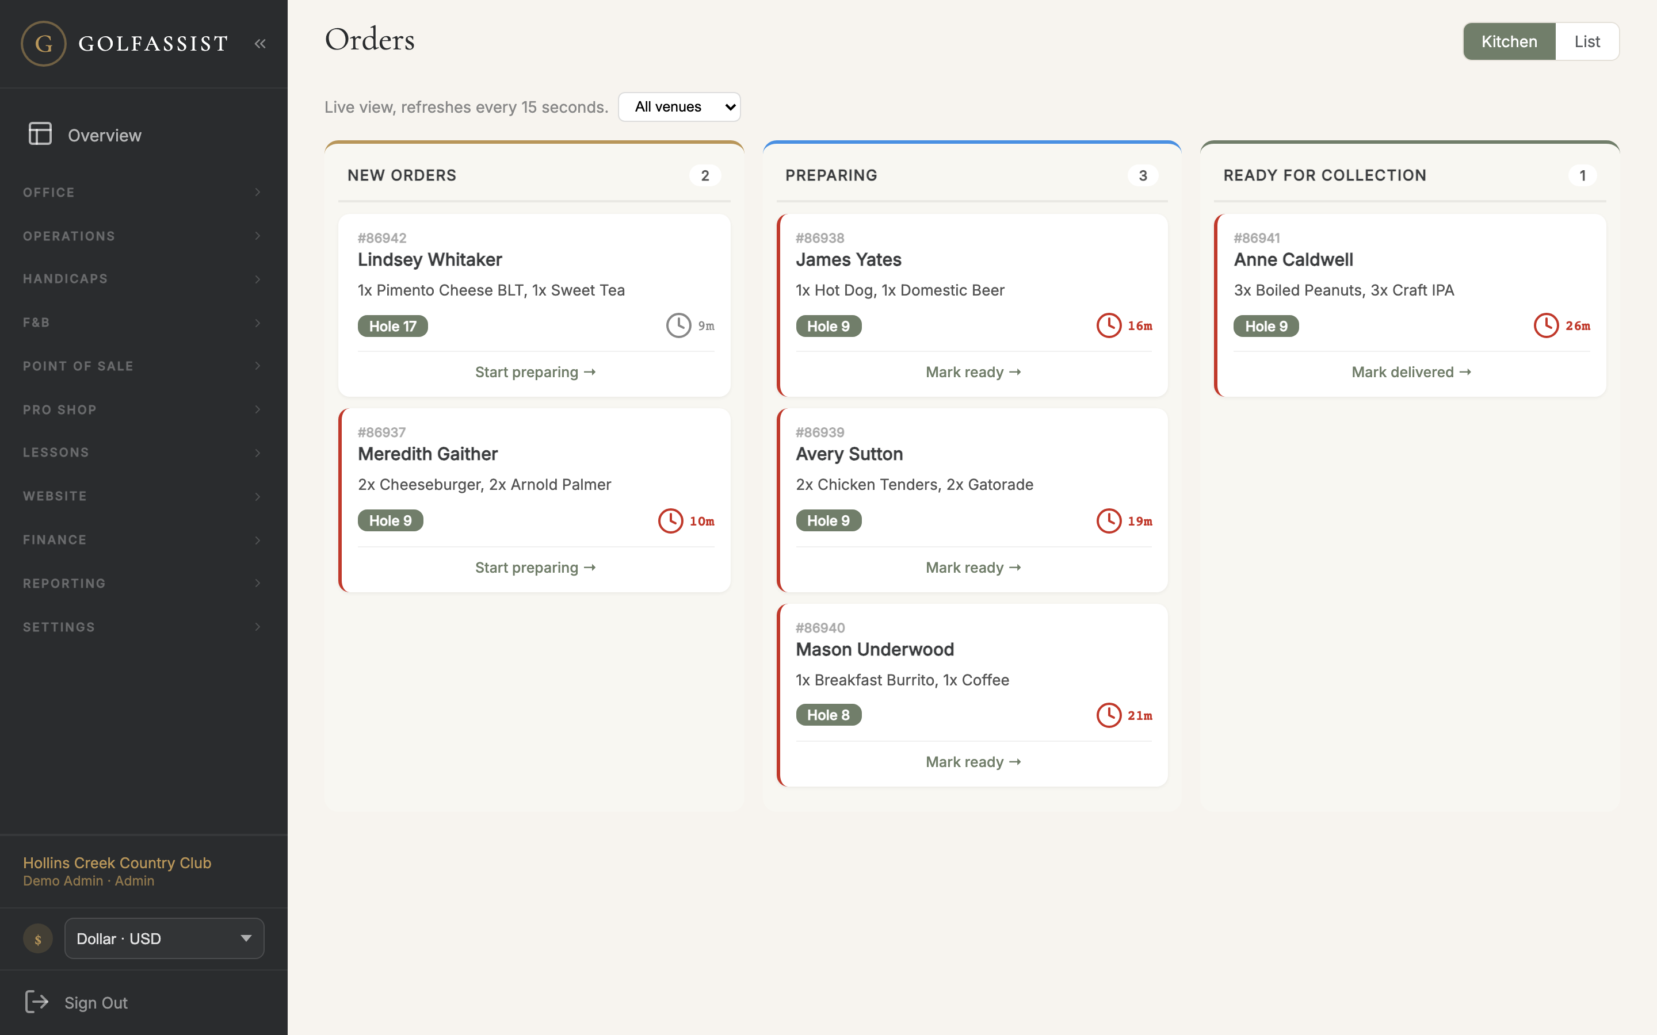The width and height of the screenshot is (1657, 1035).
Task: Open the Dollar · USD currency selector
Action: (x=165, y=938)
